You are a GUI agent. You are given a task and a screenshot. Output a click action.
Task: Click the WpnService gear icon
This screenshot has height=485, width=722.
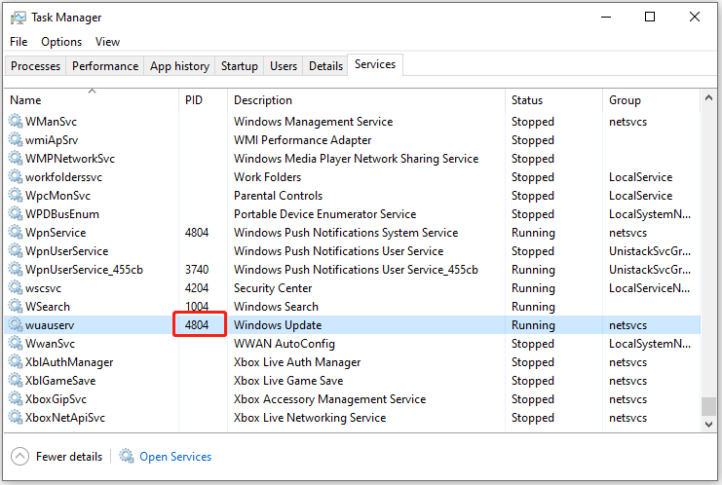pos(16,233)
